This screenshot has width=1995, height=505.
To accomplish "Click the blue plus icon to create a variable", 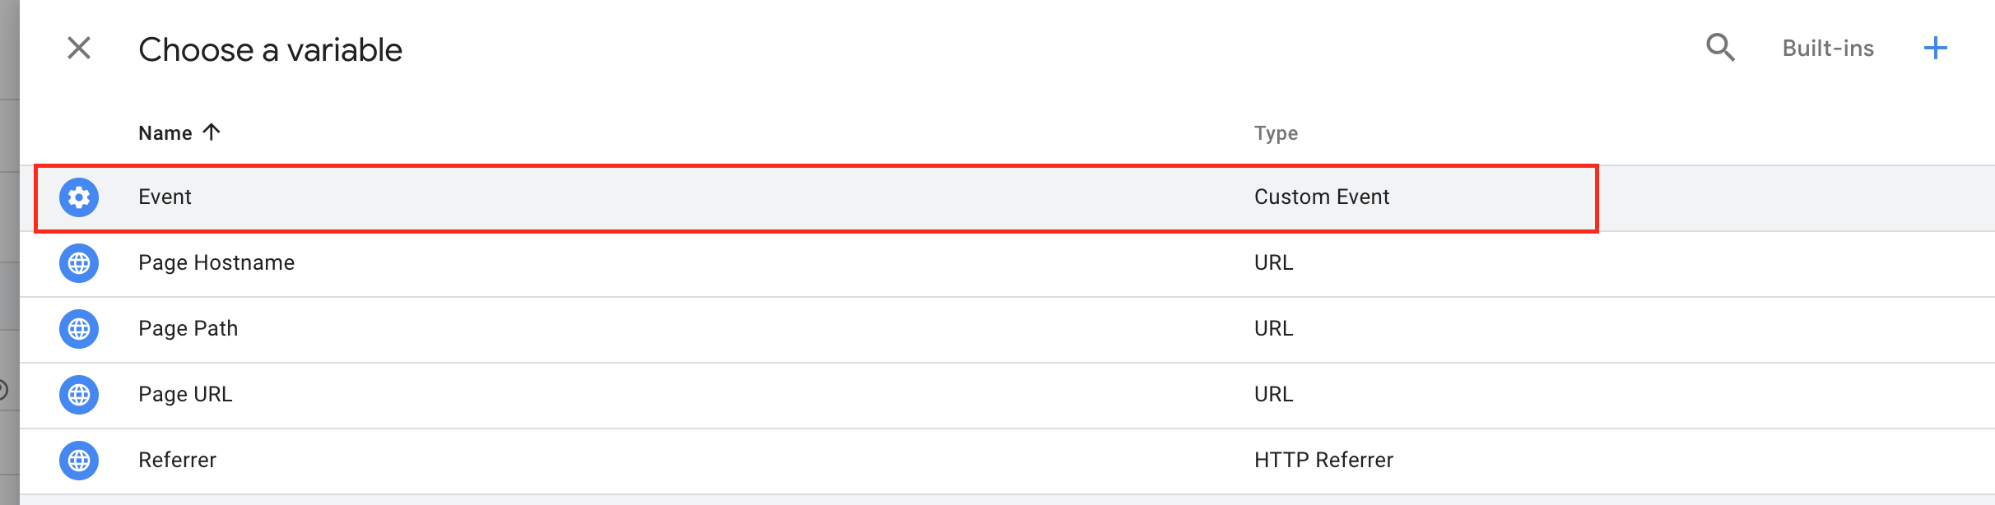I will click(x=1937, y=49).
